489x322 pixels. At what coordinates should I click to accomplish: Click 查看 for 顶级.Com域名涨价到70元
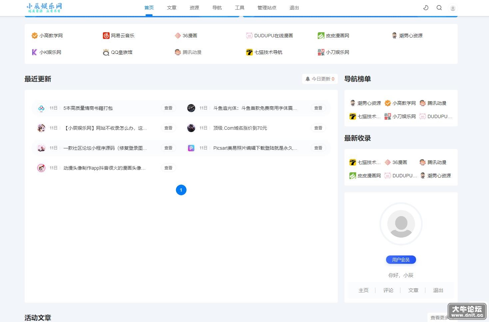click(x=318, y=128)
